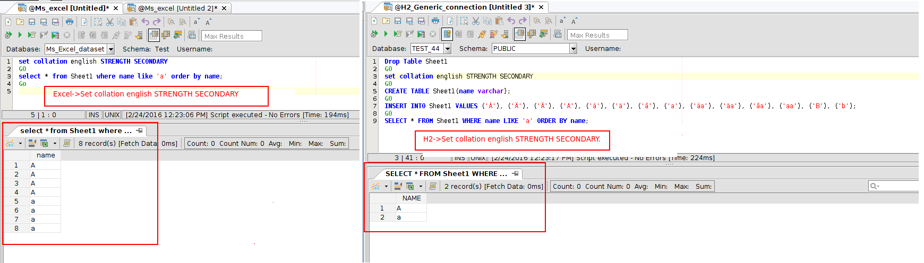Open Database dropdown showing TEST_44
The image size is (924, 263).
(x=448, y=48)
